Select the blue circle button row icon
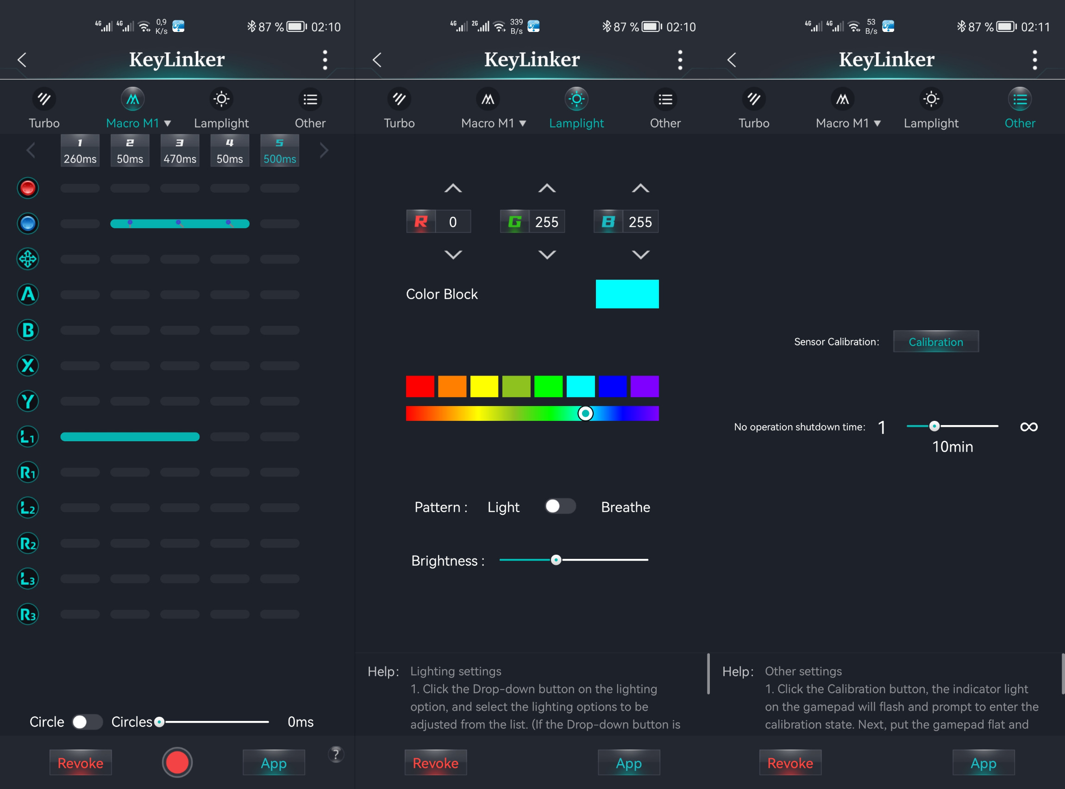Image resolution: width=1065 pixels, height=789 pixels. coord(28,224)
